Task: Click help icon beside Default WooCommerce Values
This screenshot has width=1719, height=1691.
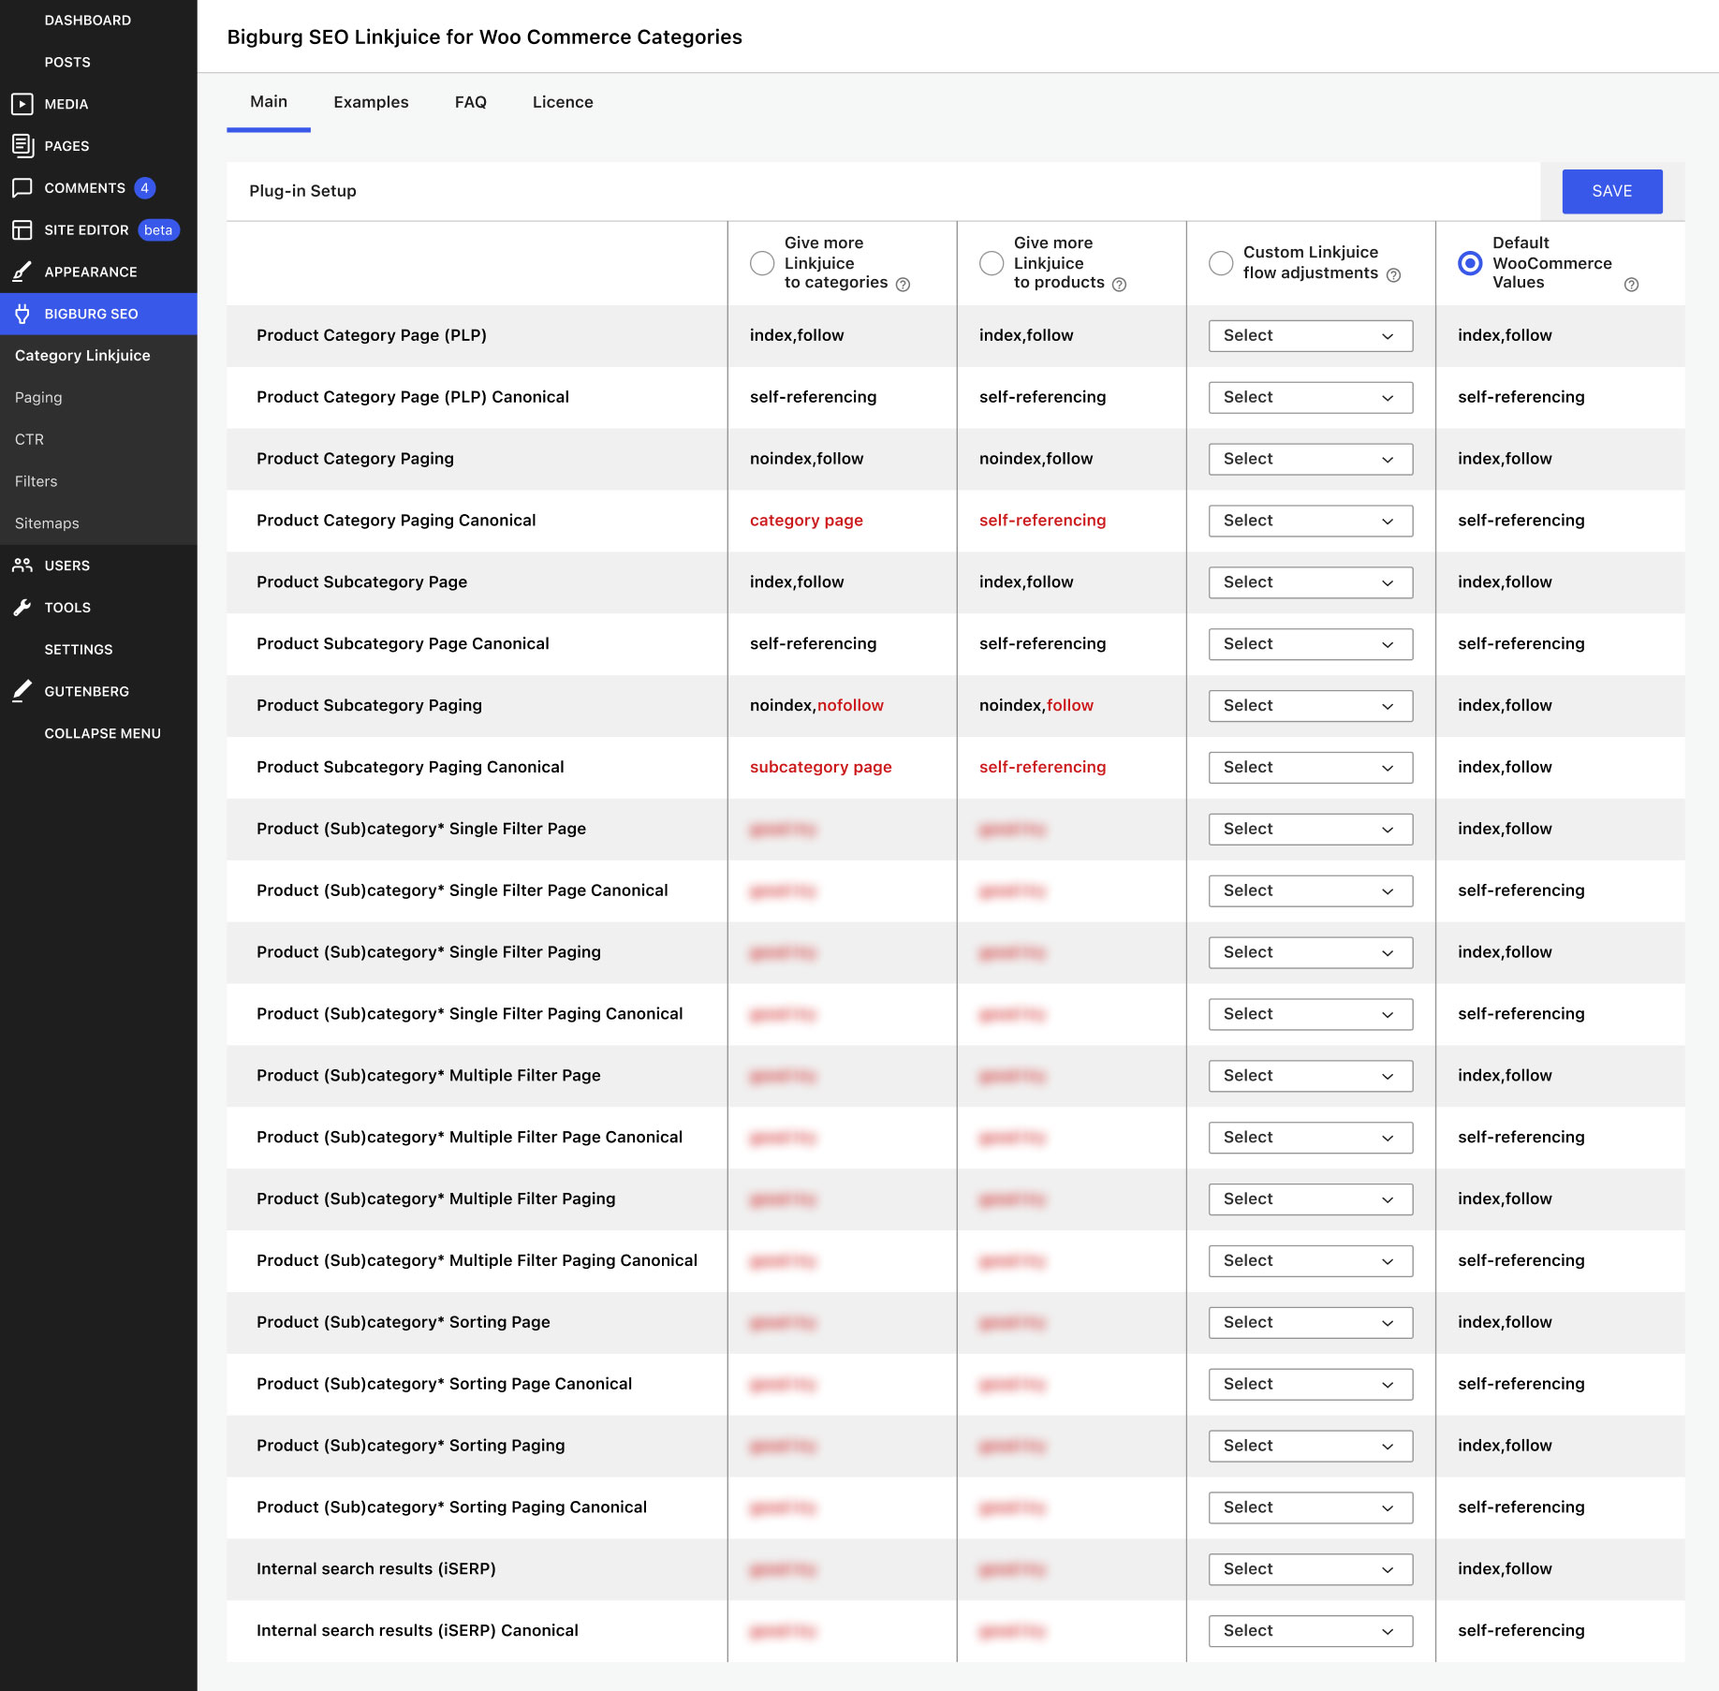Action: point(1631,285)
